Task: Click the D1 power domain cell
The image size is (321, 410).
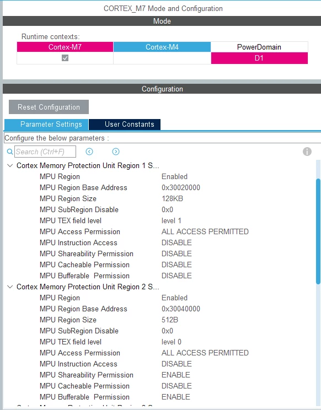Action: [x=259, y=58]
